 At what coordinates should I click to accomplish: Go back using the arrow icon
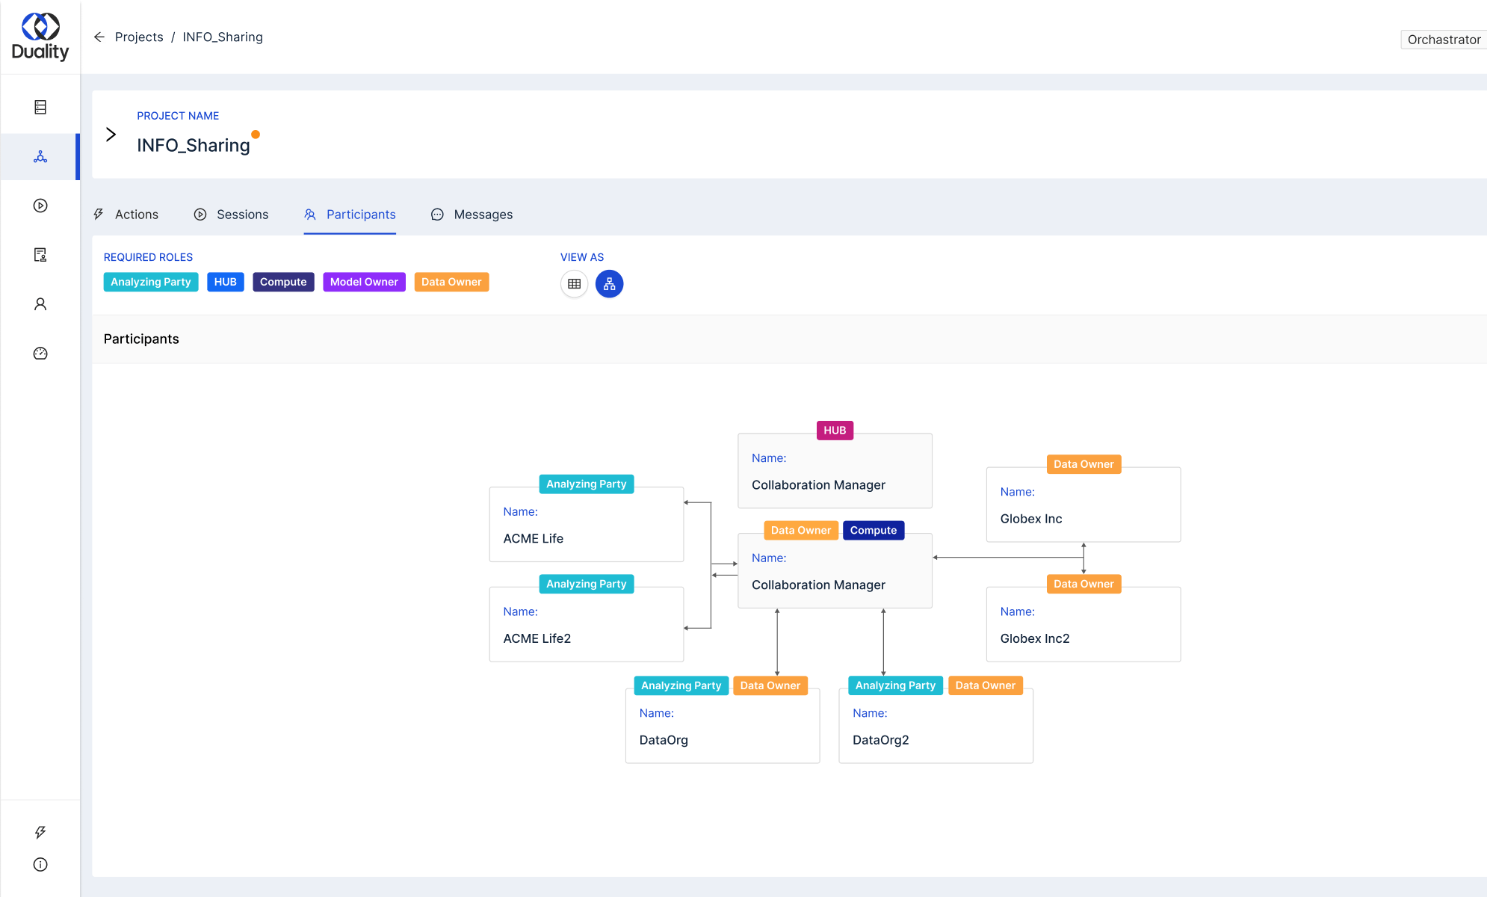pyautogui.click(x=99, y=37)
